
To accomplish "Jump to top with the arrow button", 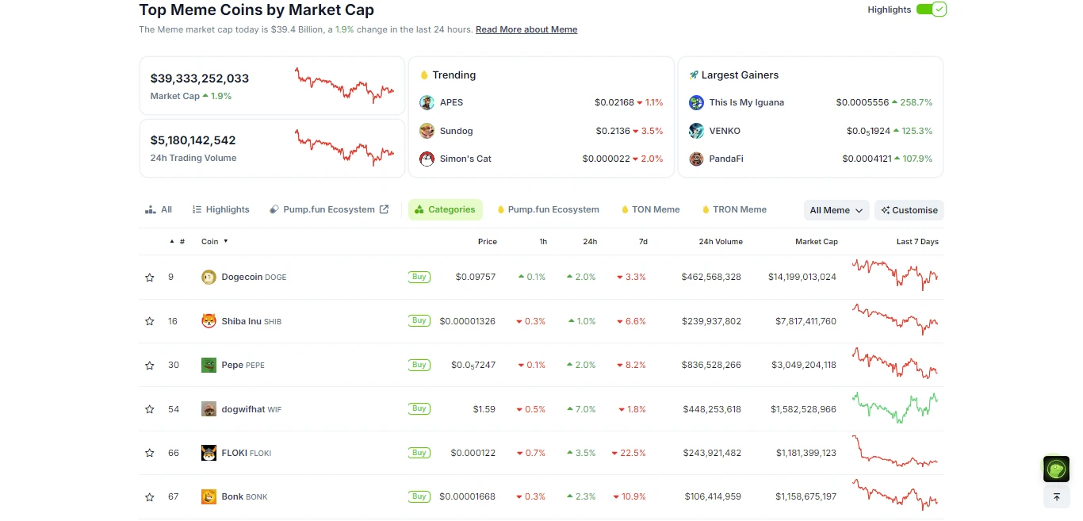I will [1056, 497].
